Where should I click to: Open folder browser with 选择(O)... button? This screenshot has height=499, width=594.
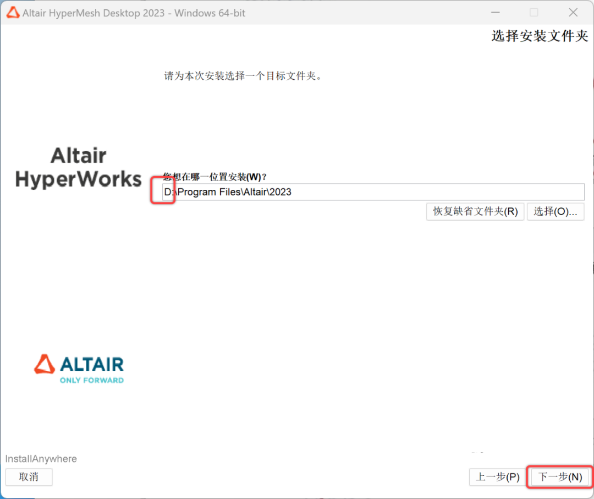point(555,211)
